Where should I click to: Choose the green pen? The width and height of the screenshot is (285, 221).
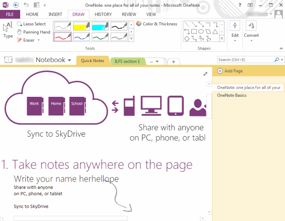tap(100, 37)
